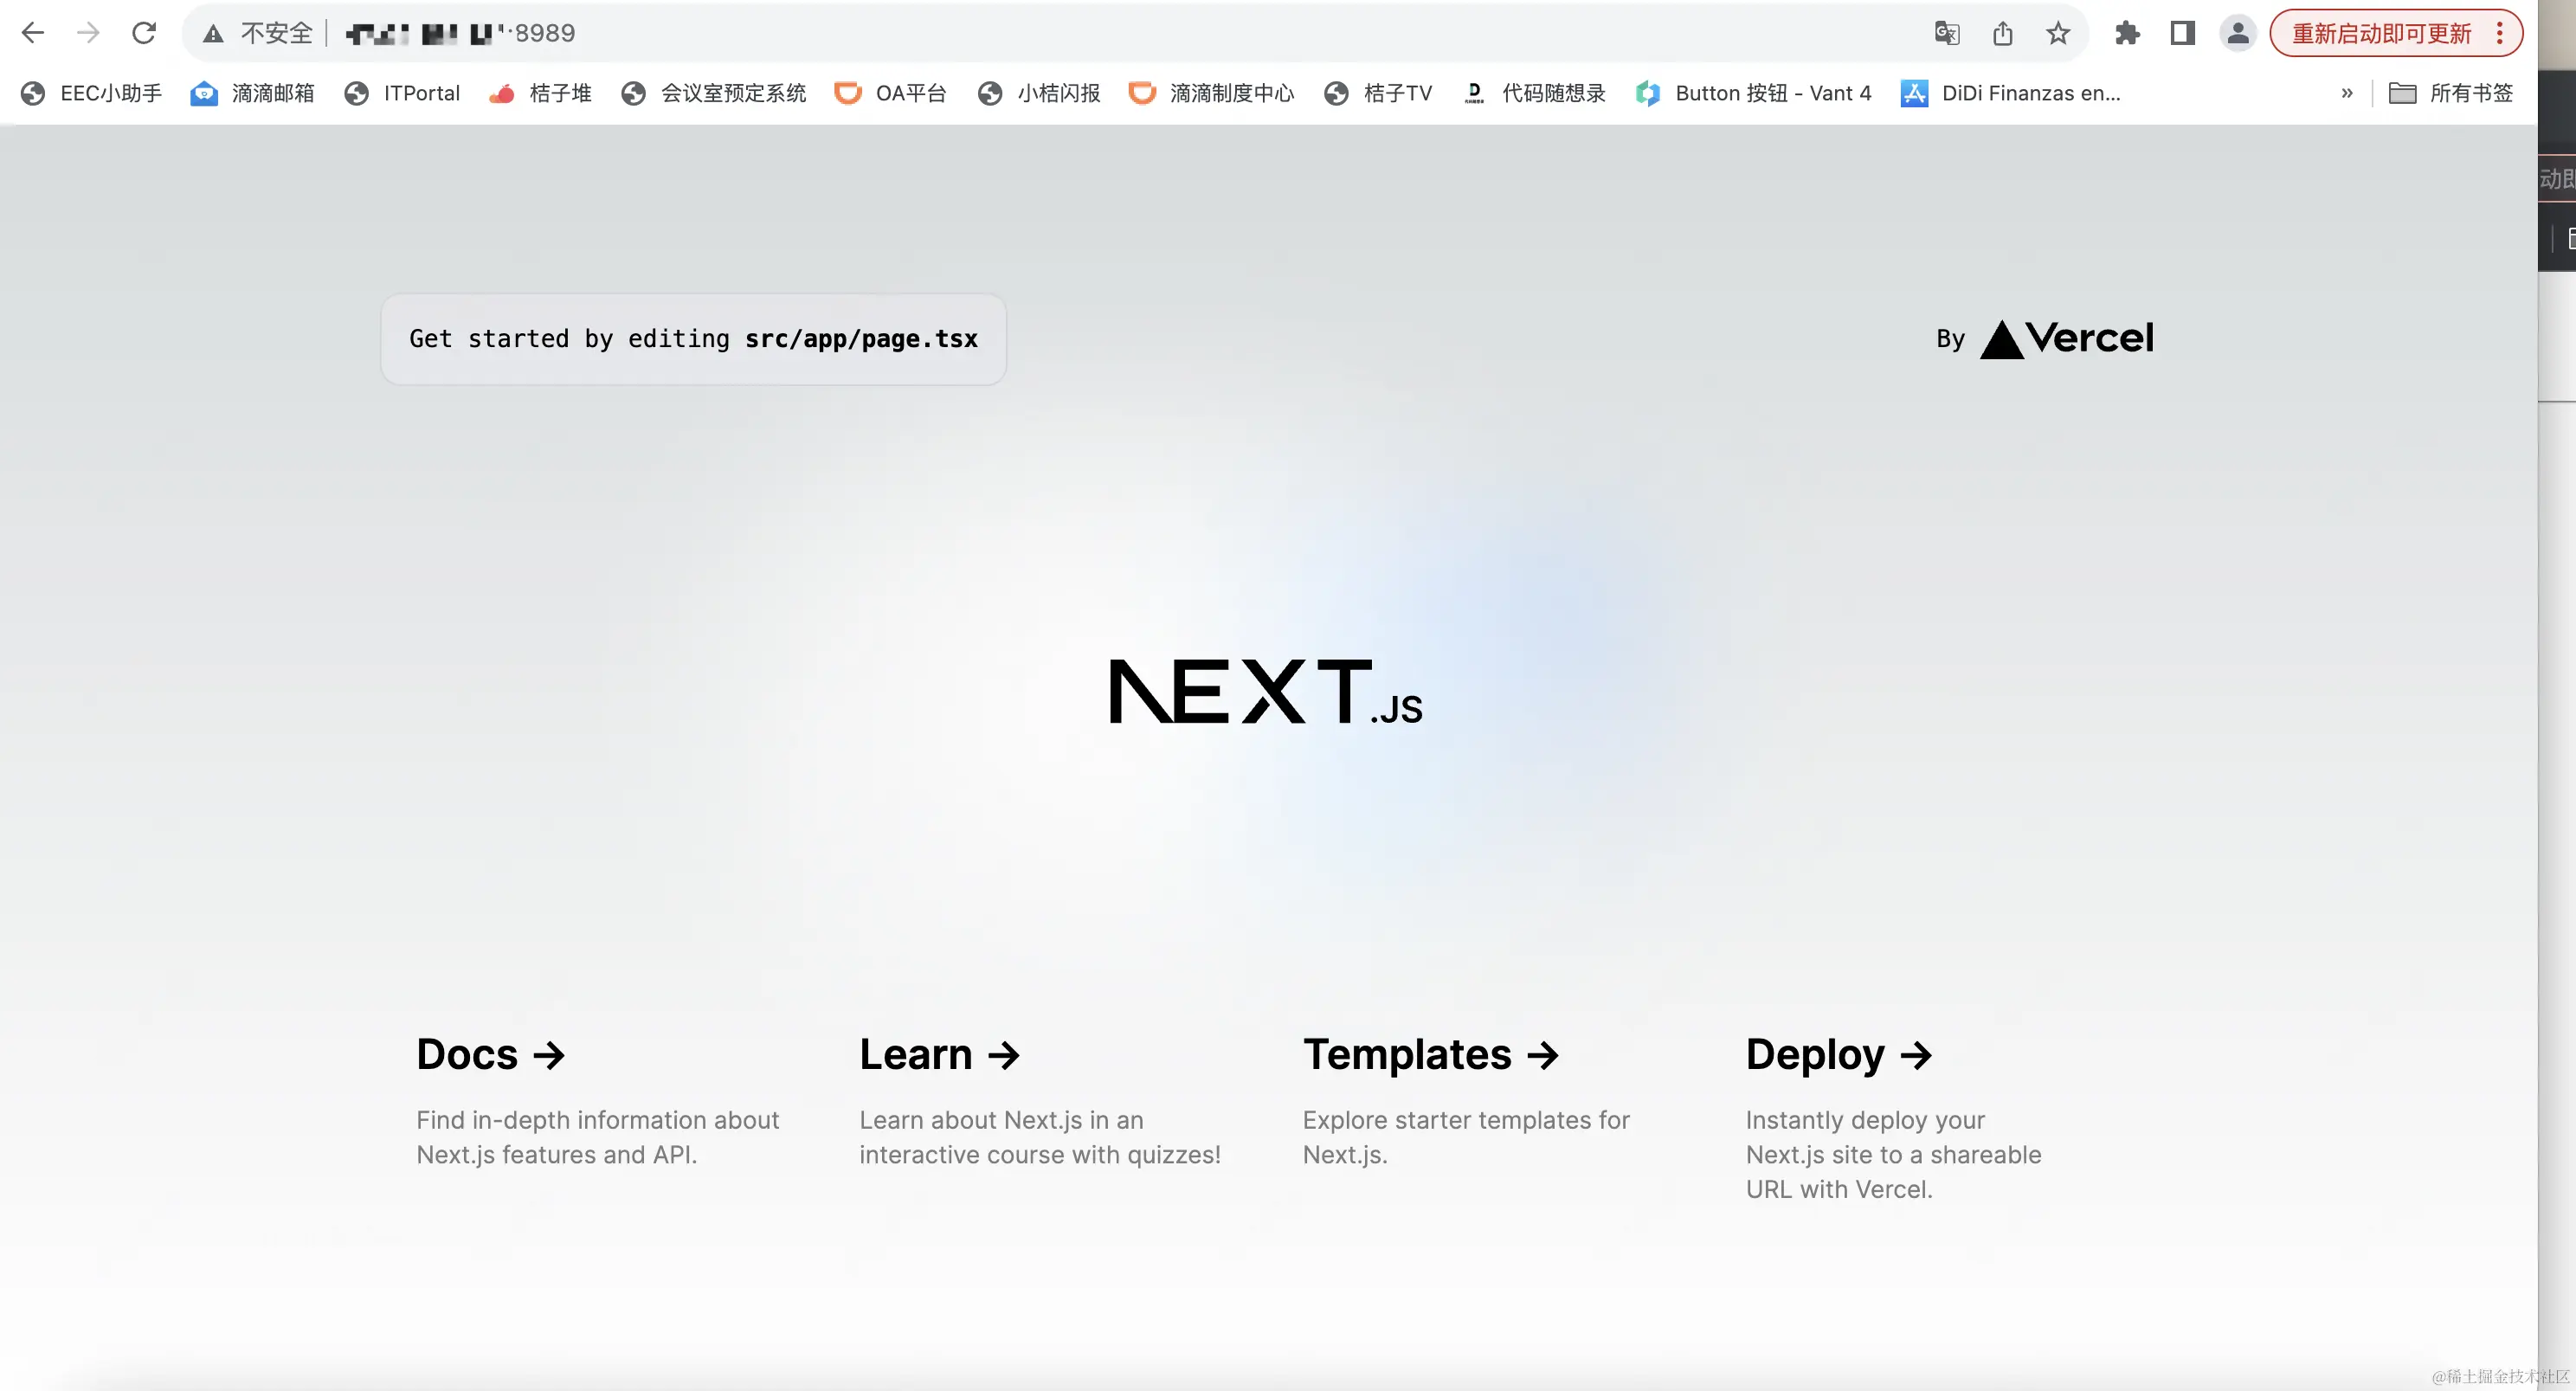2576x1391 pixels.
Task: Open the 所有书签 all bookmarks folder
Action: (2451, 93)
